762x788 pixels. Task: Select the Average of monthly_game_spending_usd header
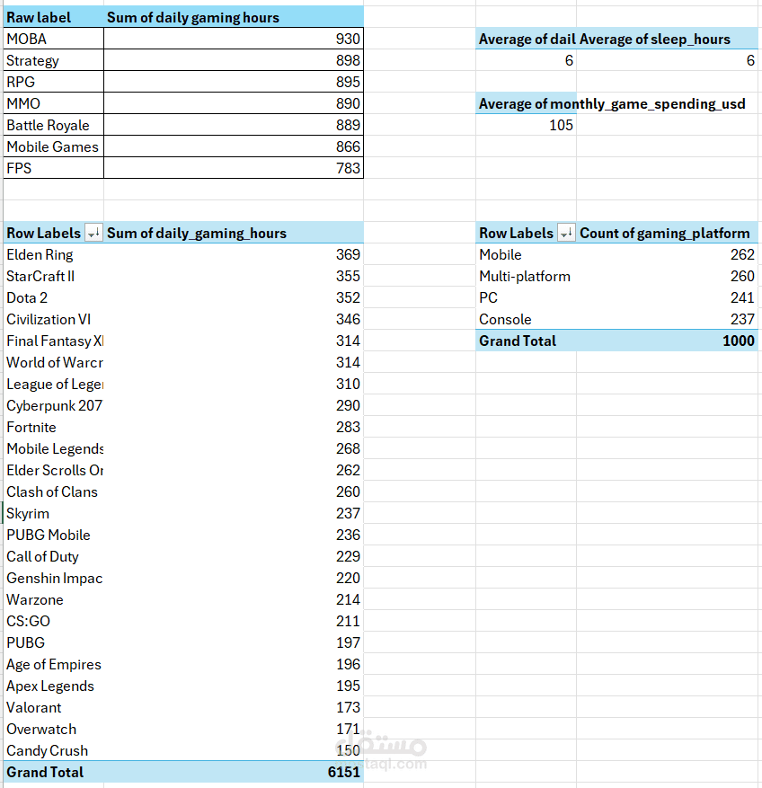tap(612, 103)
